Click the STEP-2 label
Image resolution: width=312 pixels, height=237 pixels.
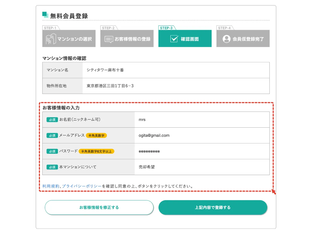pos(108,28)
